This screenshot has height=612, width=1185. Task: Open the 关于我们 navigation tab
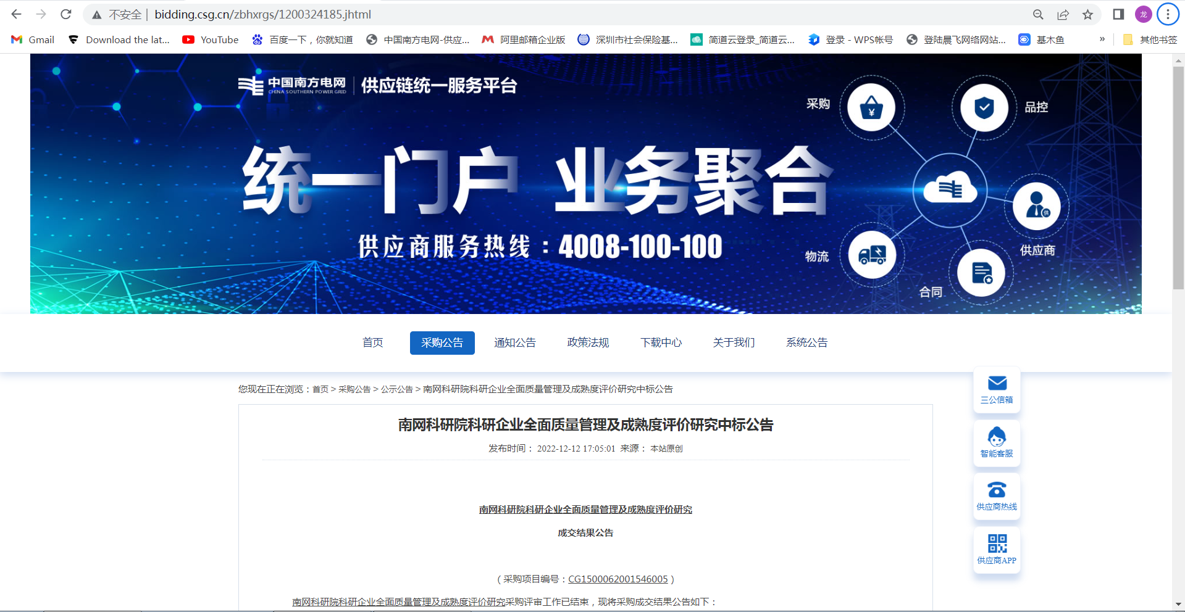coord(734,343)
